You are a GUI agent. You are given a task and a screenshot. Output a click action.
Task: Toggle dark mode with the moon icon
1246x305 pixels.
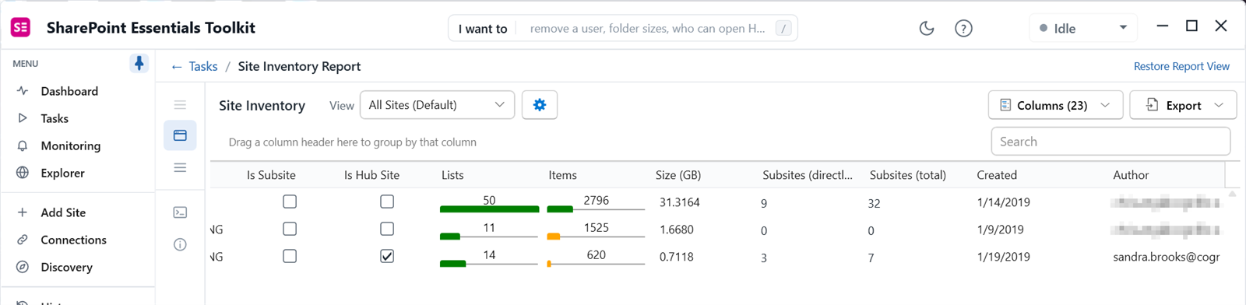pyautogui.click(x=926, y=28)
